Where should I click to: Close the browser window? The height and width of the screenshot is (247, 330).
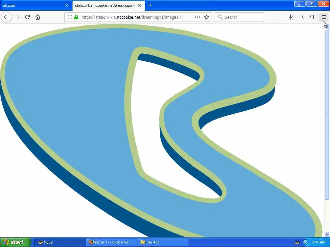(x=324, y=4)
